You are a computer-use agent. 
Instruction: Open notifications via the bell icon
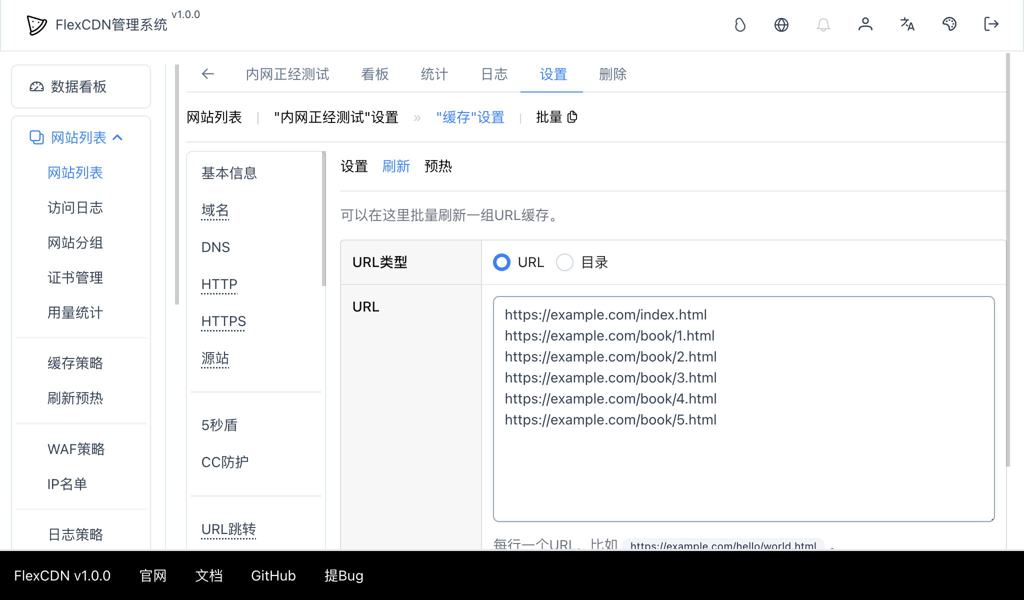[823, 24]
